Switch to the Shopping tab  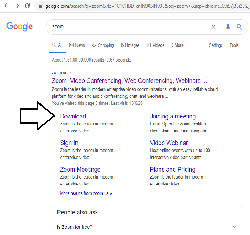(103, 45)
